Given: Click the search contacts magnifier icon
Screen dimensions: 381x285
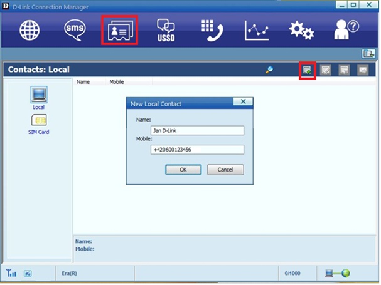Looking at the screenshot, I should pyautogui.click(x=269, y=70).
